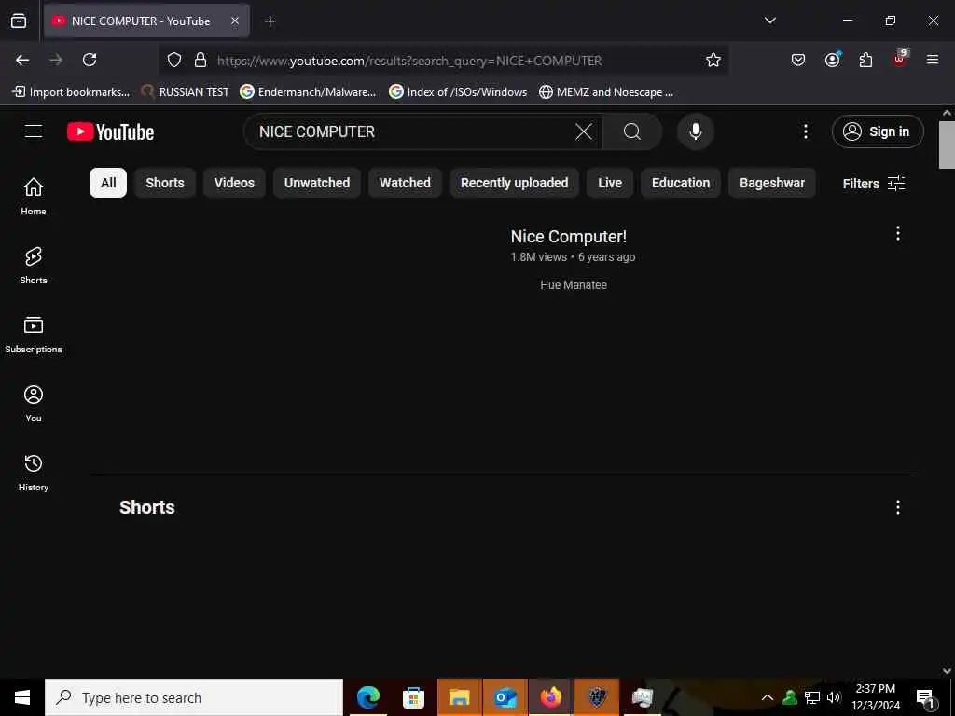Open the Firefox application menu
The height and width of the screenshot is (716, 955).
pos(933,60)
